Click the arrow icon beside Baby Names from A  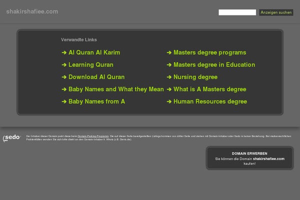point(64,101)
